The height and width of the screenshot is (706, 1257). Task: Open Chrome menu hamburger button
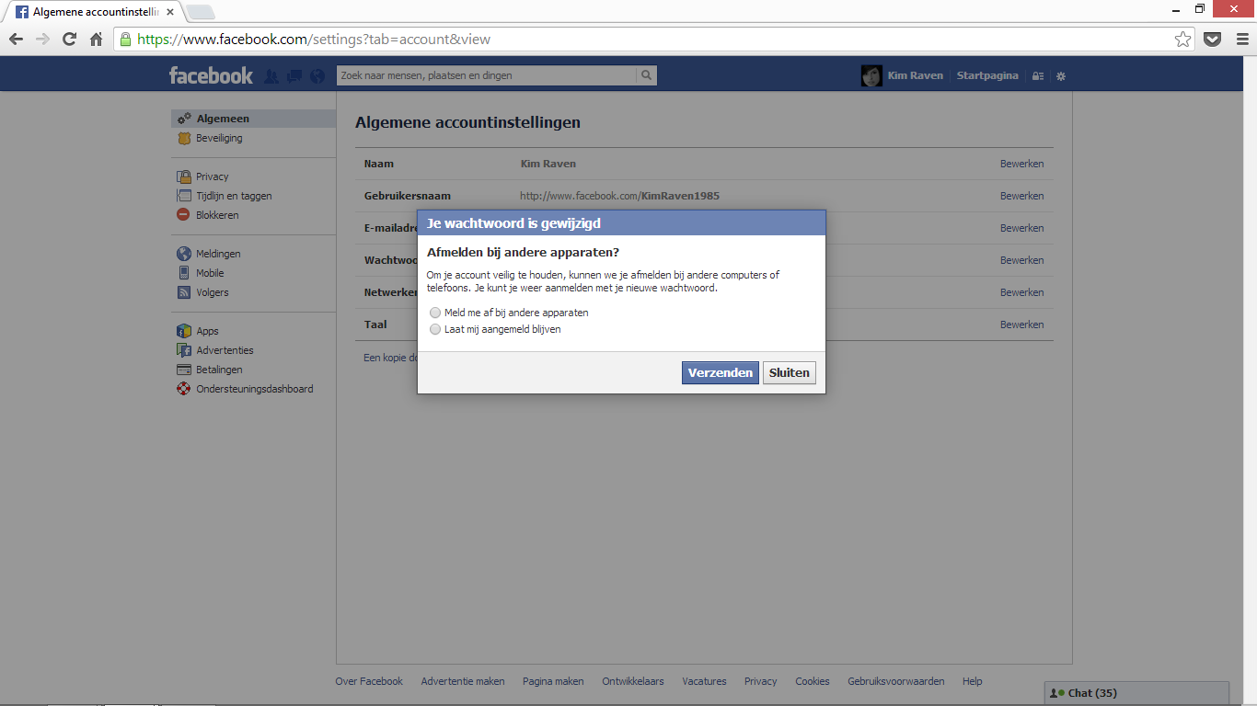1240,39
